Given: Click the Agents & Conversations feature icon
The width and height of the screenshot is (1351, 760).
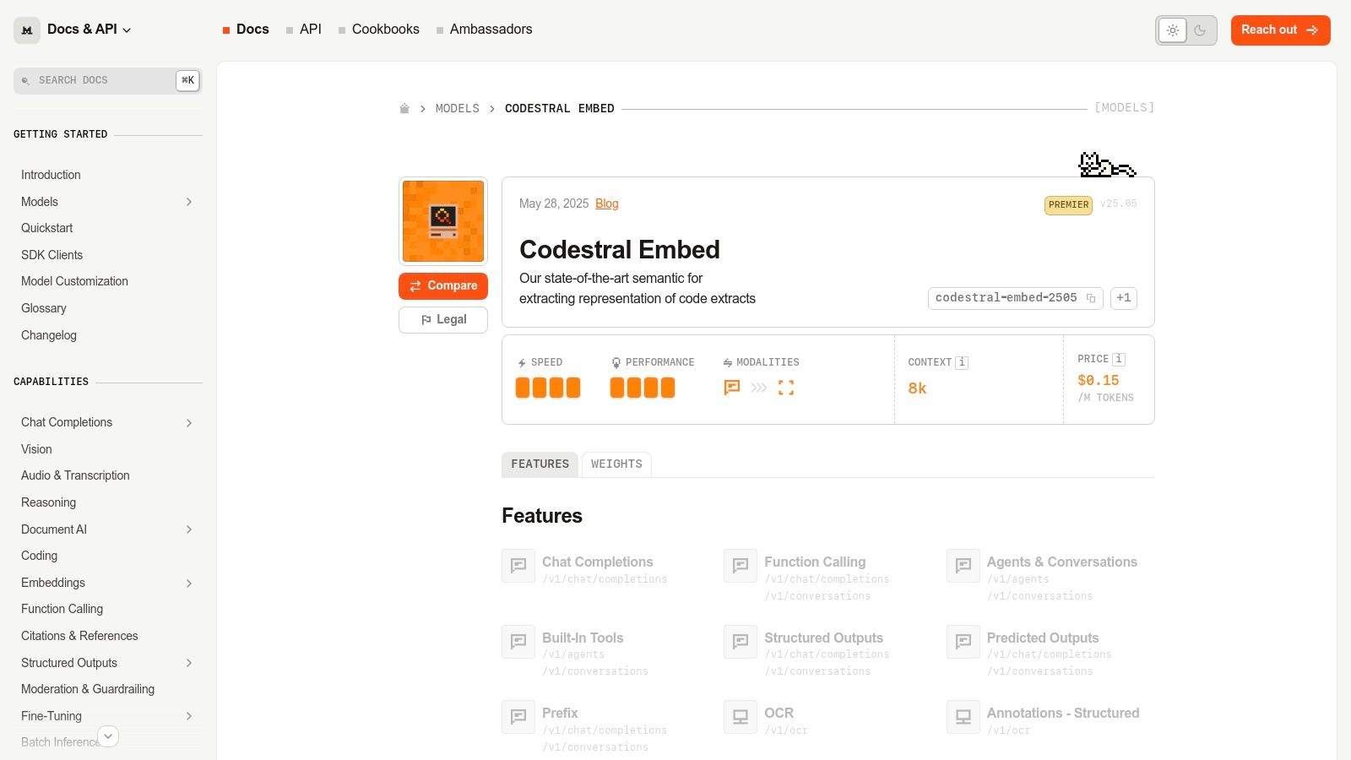Looking at the screenshot, I should click(x=963, y=566).
